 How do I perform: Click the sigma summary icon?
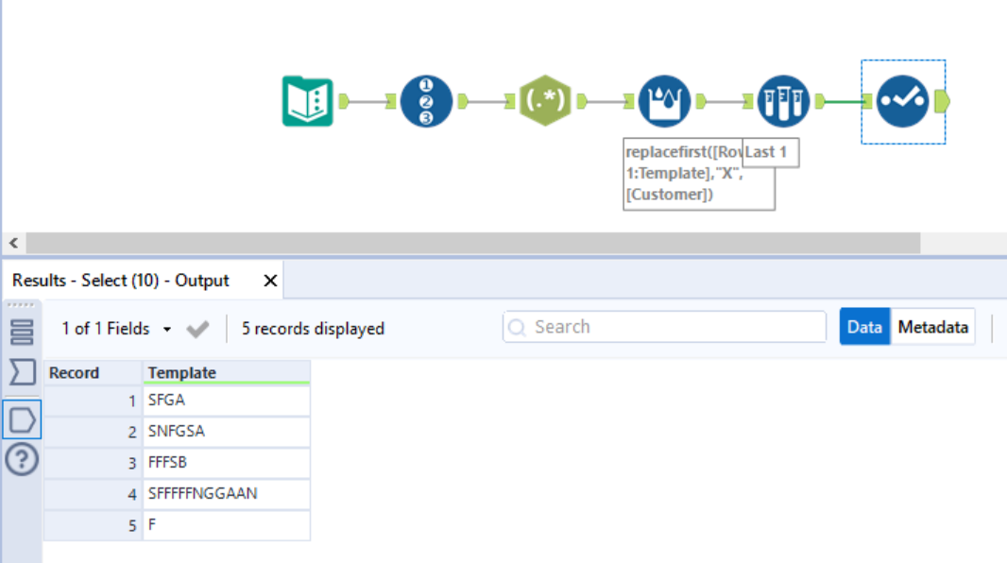coord(21,373)
